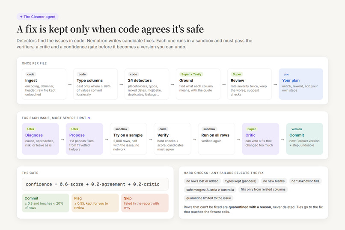Click the 'no new blanks' pill
This screenshot has width=345, height=230.
pyautogui.click(x=274, y=181)
